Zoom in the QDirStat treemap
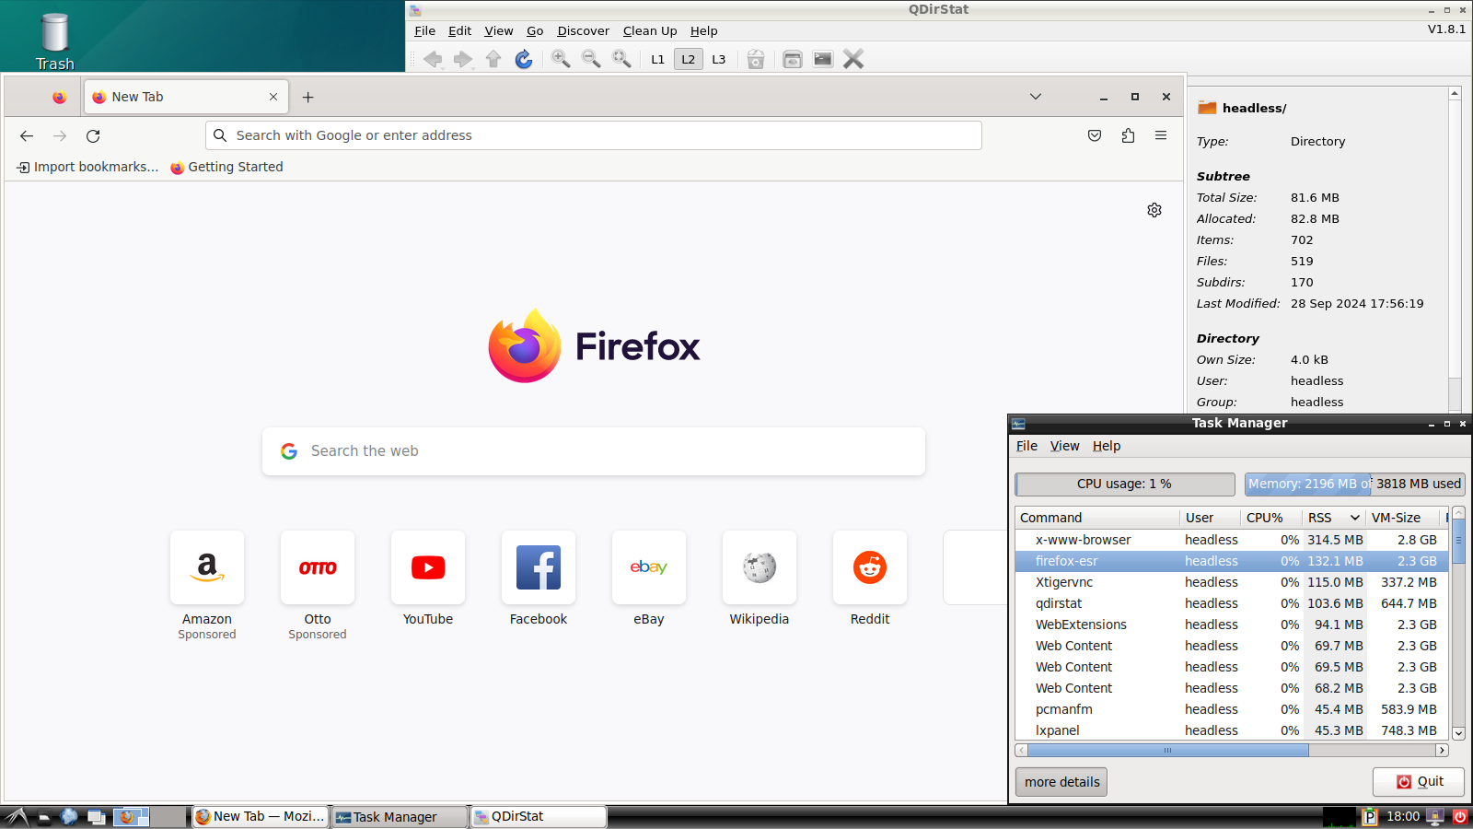The image size is (1473, 829). click(561, 59)
